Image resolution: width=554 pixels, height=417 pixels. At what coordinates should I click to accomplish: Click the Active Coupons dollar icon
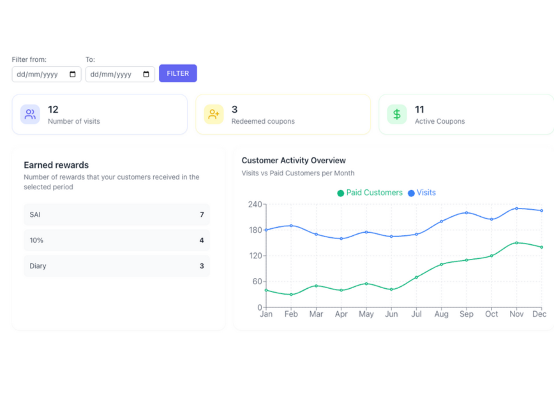pyautogui.click(x=396, y=114)
